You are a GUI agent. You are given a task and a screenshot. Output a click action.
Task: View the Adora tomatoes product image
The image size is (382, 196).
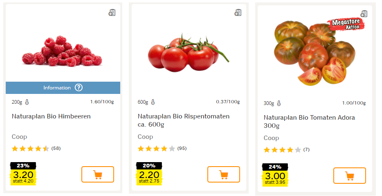point(311,53)
